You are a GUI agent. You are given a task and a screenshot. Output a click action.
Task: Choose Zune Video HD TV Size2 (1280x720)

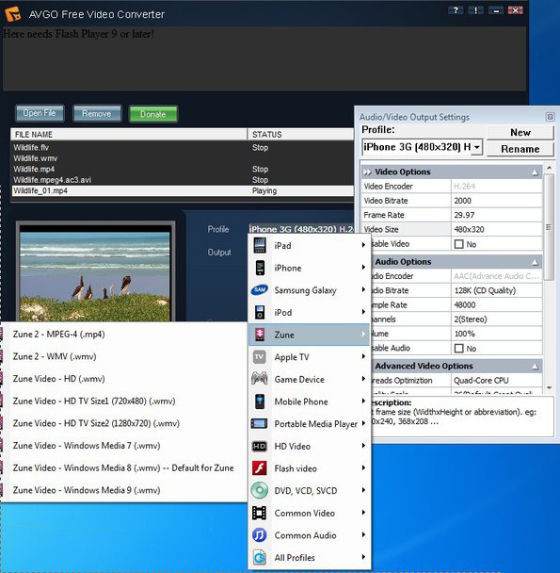pyautogui.click(x=124, y=423)
